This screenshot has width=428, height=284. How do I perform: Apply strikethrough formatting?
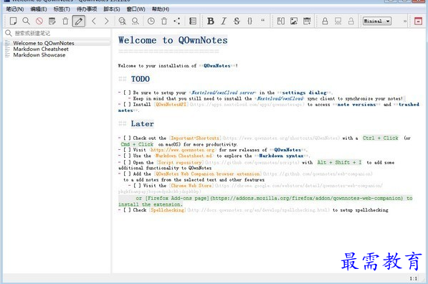pyautogui.click(x=237, y=21)
